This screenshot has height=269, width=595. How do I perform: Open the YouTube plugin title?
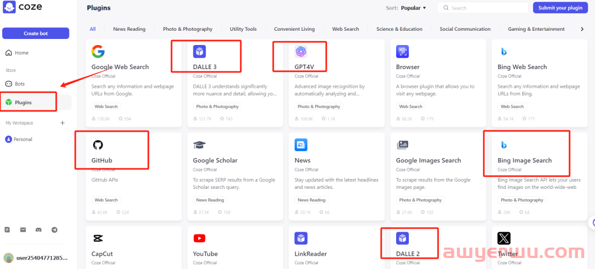tap(205, 254)
